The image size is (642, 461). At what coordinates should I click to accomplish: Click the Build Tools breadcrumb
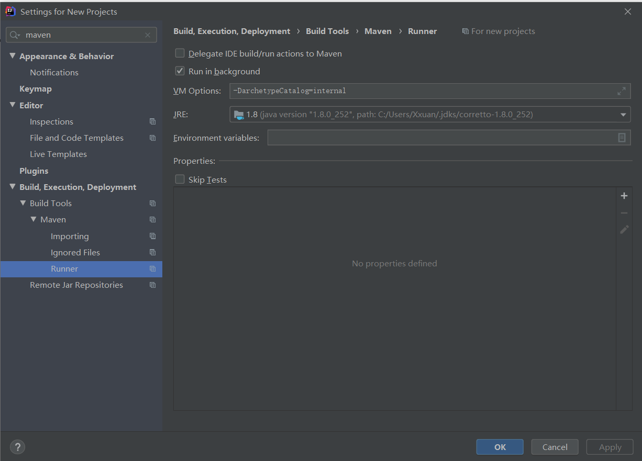pos(327,31)
